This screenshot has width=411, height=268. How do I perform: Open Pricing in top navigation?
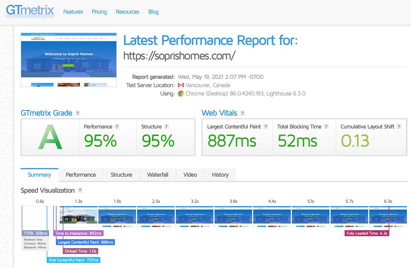coord(99,12)
